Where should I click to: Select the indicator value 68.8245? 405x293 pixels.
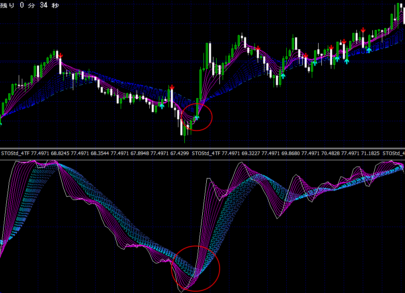point(60,153)
